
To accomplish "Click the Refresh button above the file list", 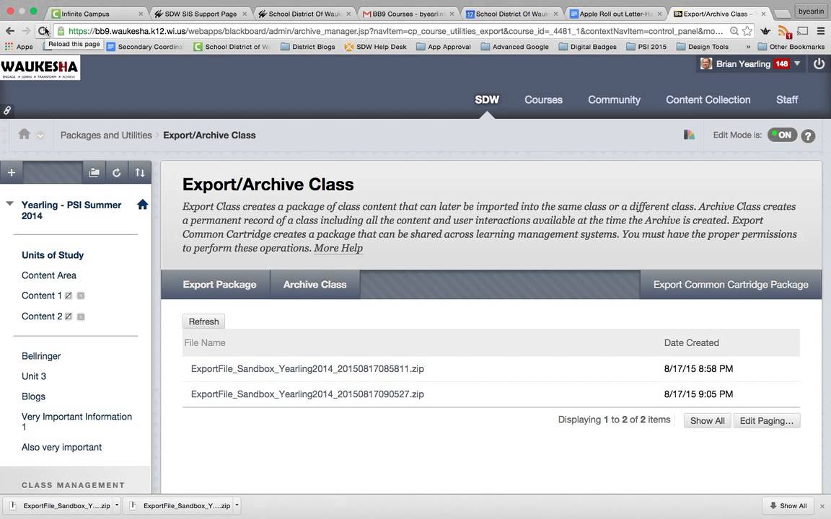I will (203, 321).
